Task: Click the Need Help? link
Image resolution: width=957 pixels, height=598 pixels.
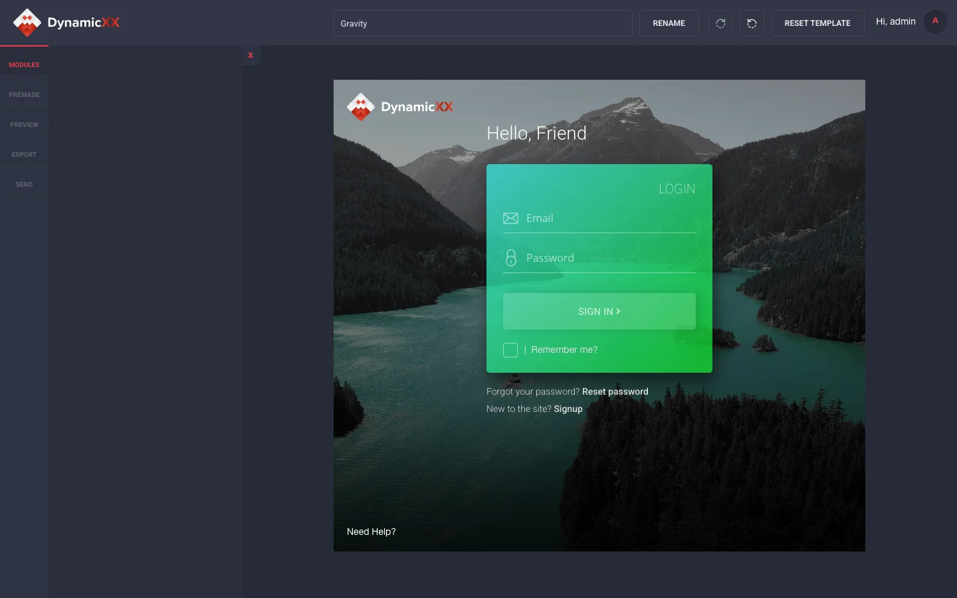Action: [372, 532]
